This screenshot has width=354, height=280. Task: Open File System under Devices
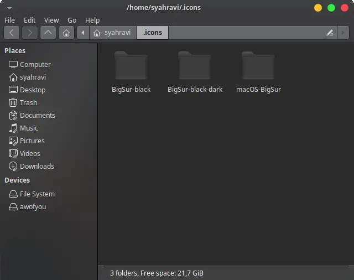tap(32, 194)
